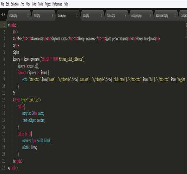This screenshot has width=187, height=174.
Task: Click text-align: center; declaration
Action: [x=34, y=120]
